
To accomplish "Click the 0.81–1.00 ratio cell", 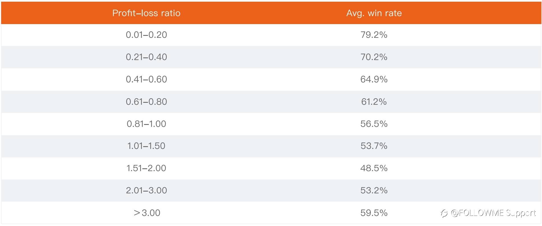I will (x=146, y=124).
